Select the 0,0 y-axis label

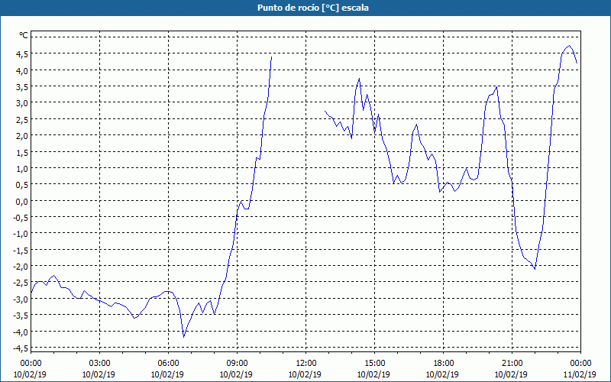click(23, 202)
